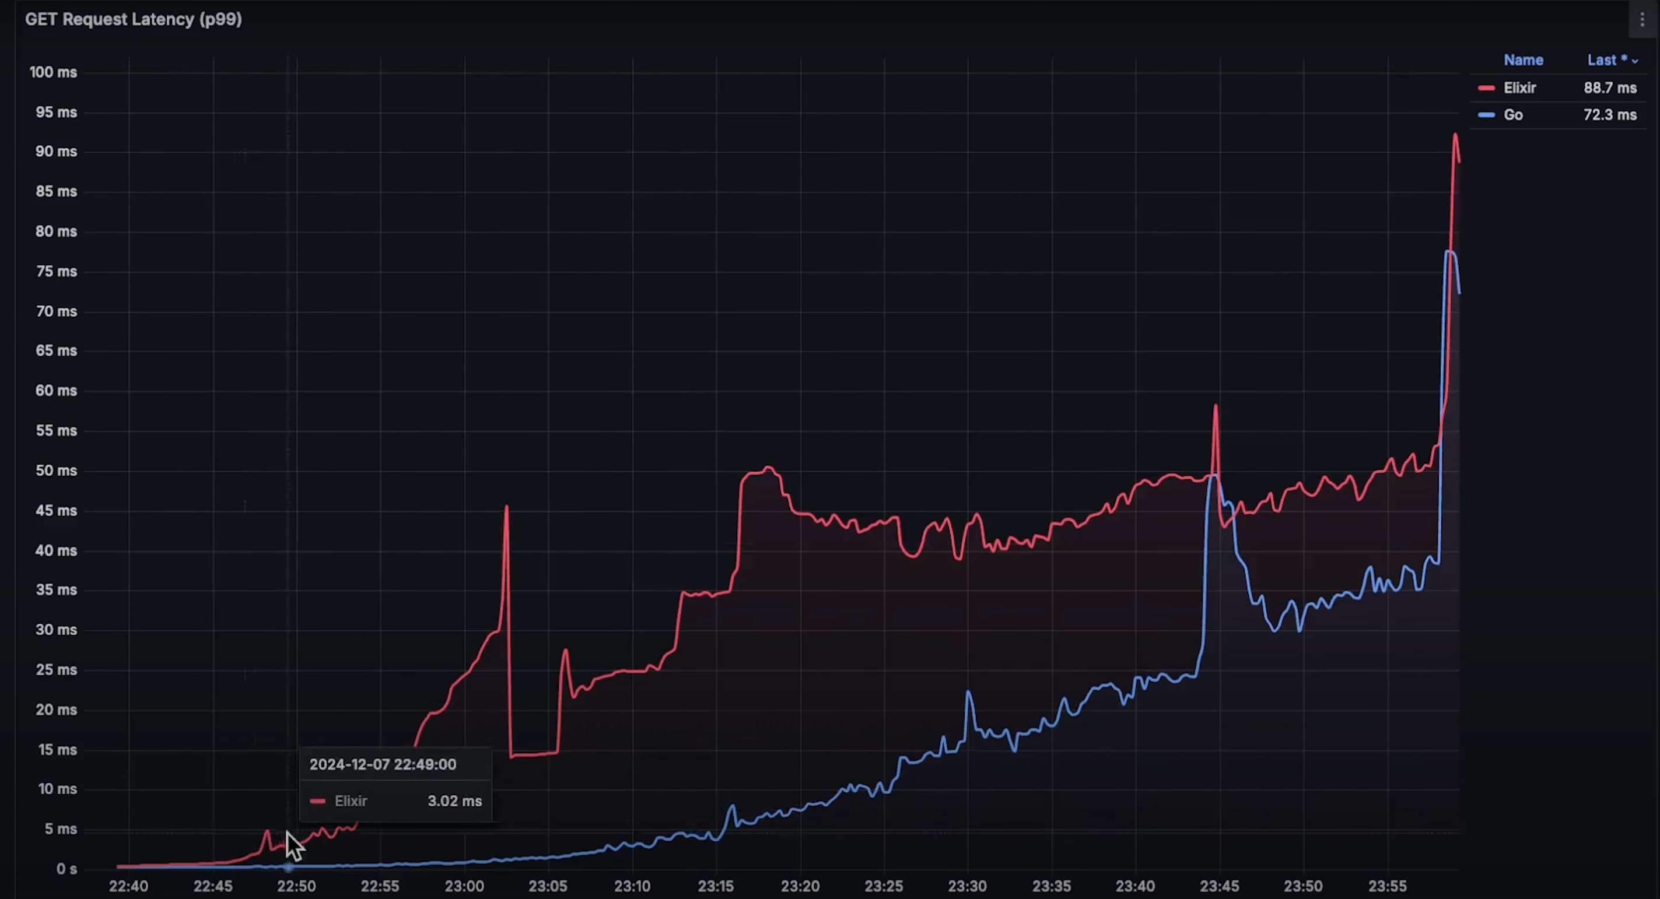Click the 50 ms label on the y-axis
Viewport: 1660px width, 899px height.
coord(56,470)
